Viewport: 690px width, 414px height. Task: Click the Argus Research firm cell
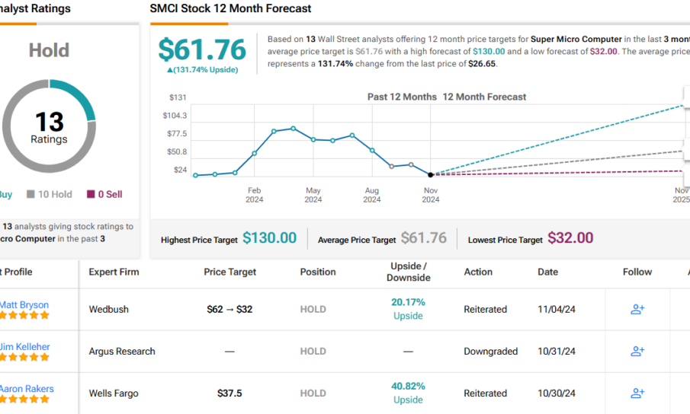[122, 352]
